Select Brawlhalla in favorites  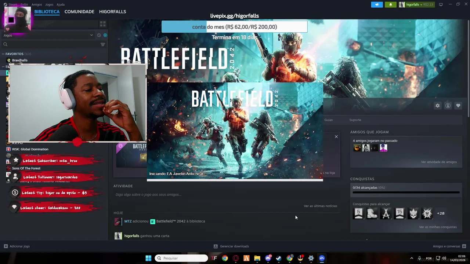pos(19,60)
